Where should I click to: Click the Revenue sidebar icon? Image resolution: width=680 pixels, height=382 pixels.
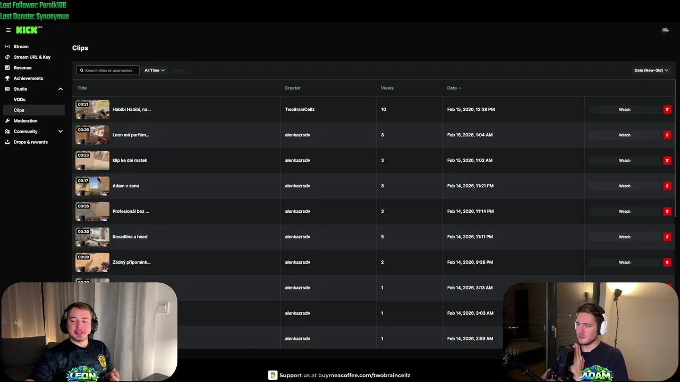tap(7, 68)
